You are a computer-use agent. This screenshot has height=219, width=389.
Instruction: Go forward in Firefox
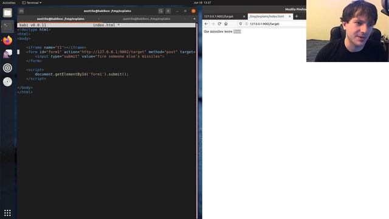(x=213, y=24)
